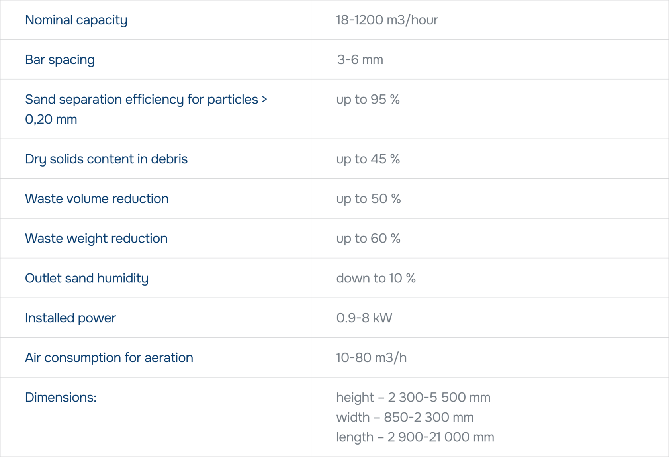Viewport: 669px width, 457px height.
Task: Click the up to 60 % value
Action: (368, 238)
